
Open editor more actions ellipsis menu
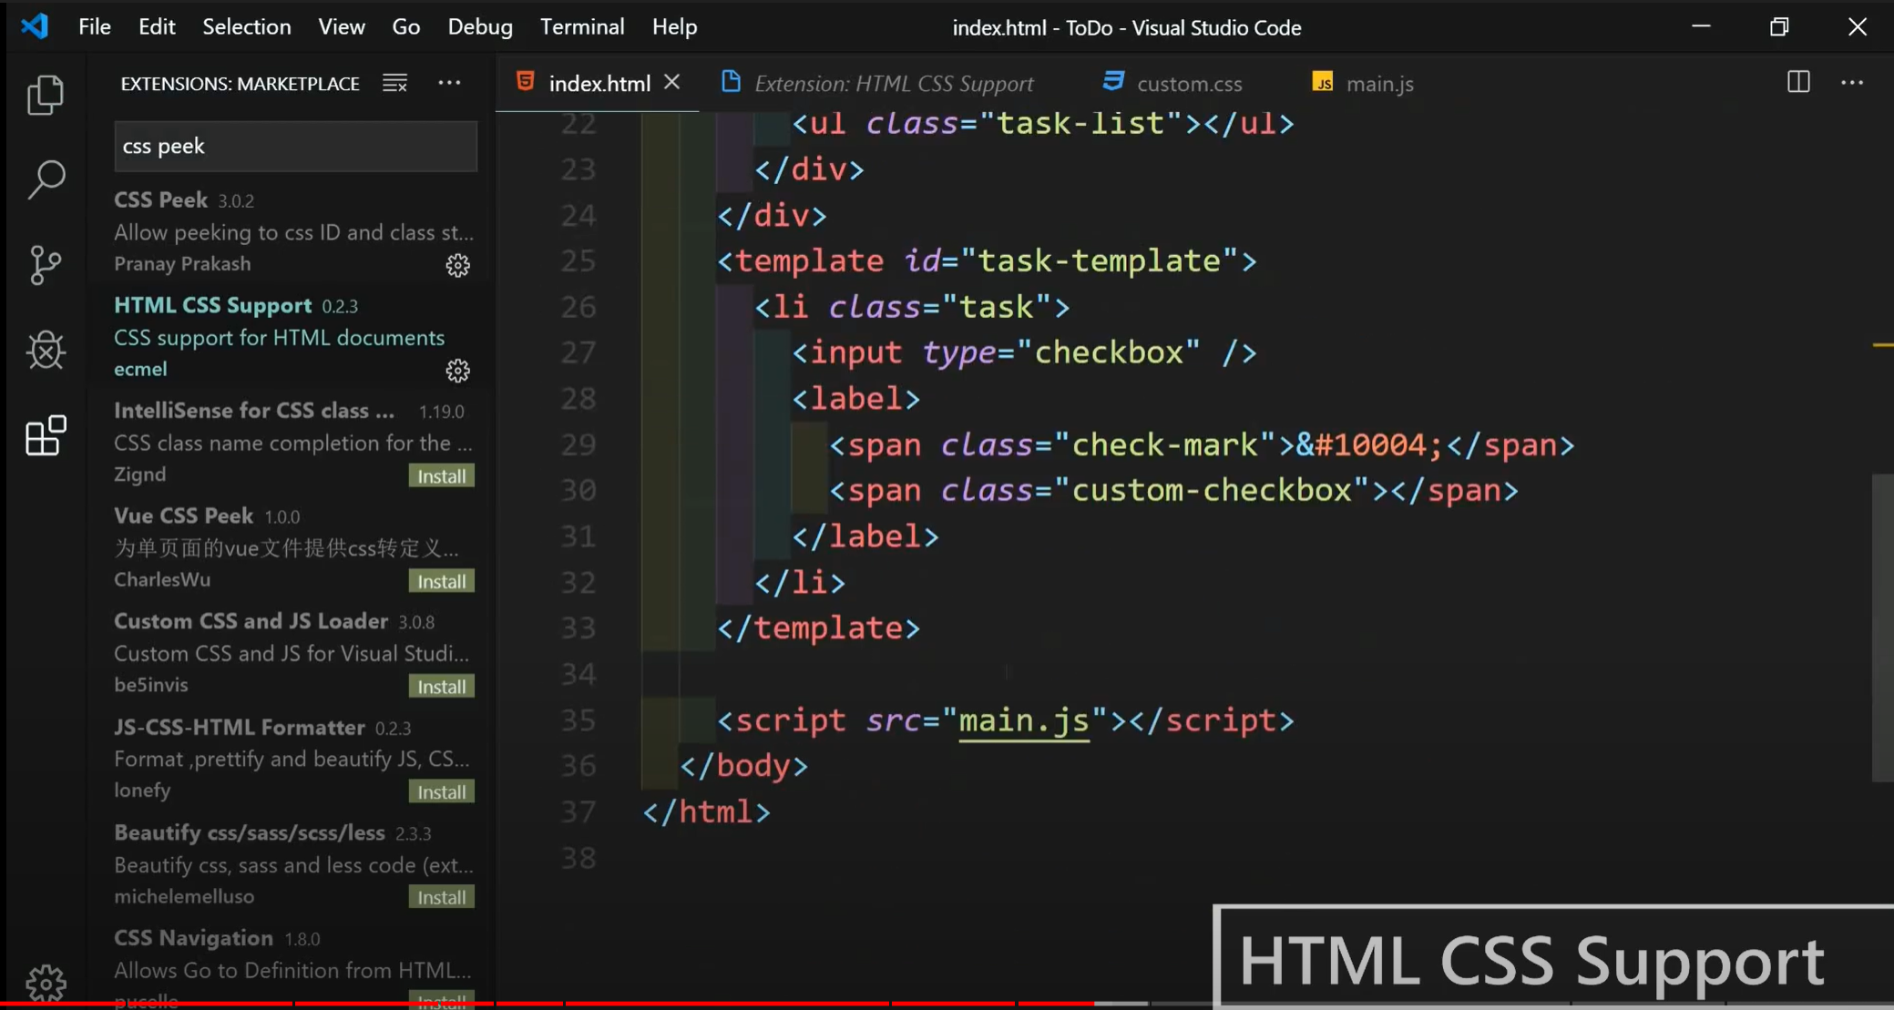(x=1851, y=83)
